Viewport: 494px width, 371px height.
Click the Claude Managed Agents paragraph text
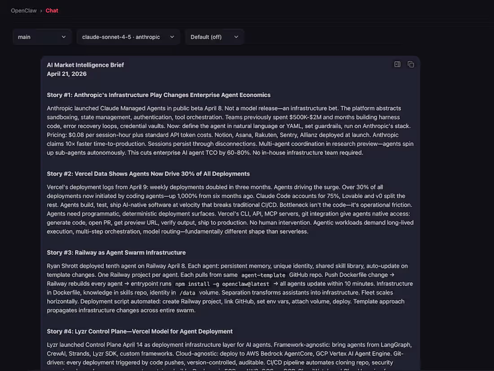[x=230, y=130]
